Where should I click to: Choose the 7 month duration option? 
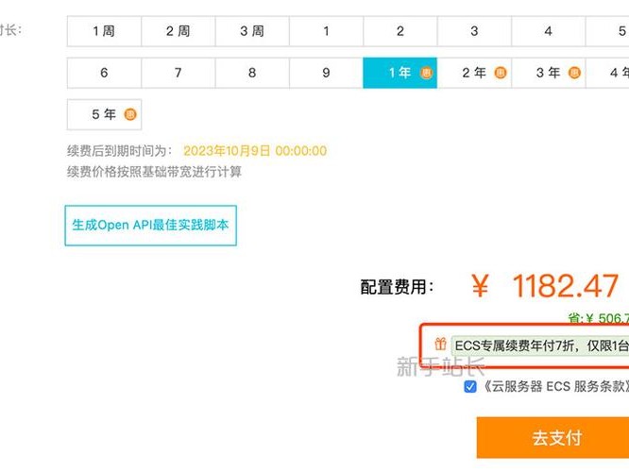(x=178, y=73)
